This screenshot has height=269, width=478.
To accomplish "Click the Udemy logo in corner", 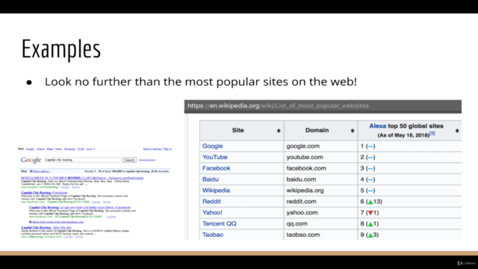I will tap(466, 263).
